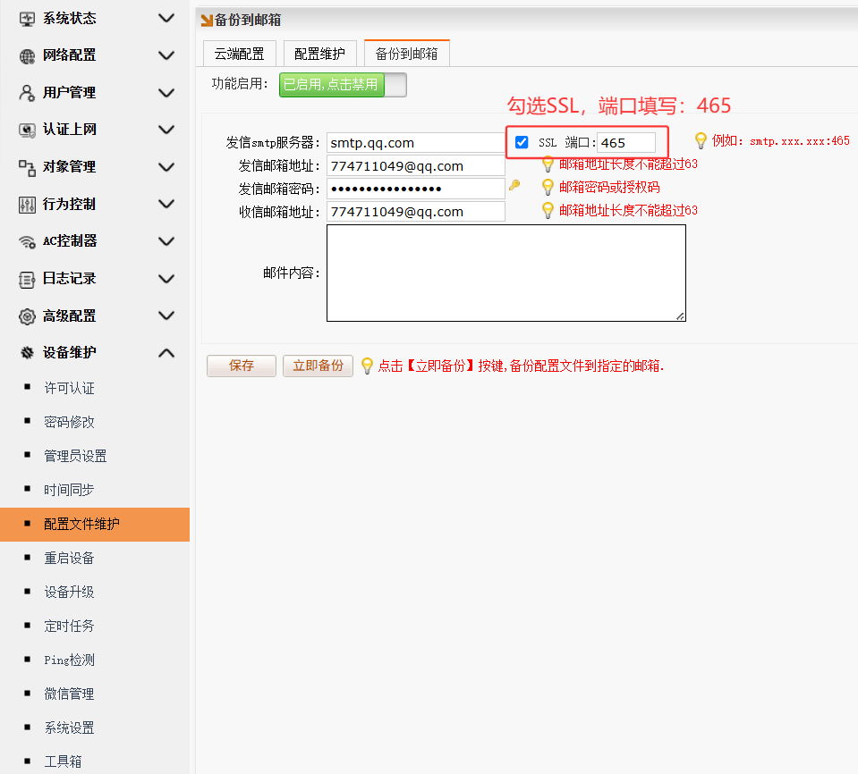858x774 pixels.
Task: Expand the 行为控制 menu chevron
Action: [166, 204]
